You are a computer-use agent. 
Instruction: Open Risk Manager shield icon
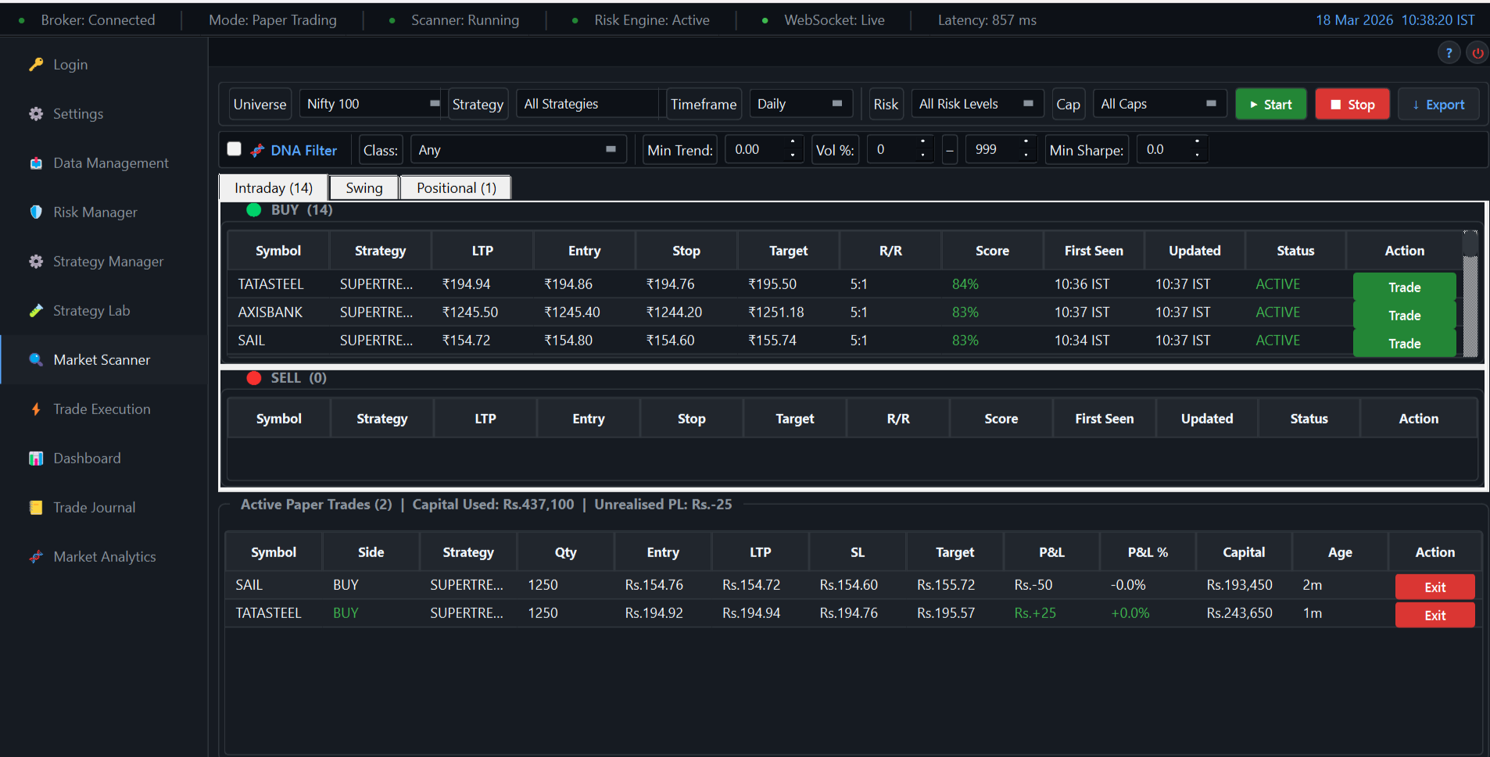pyautogui.click(x=36, y=212)
